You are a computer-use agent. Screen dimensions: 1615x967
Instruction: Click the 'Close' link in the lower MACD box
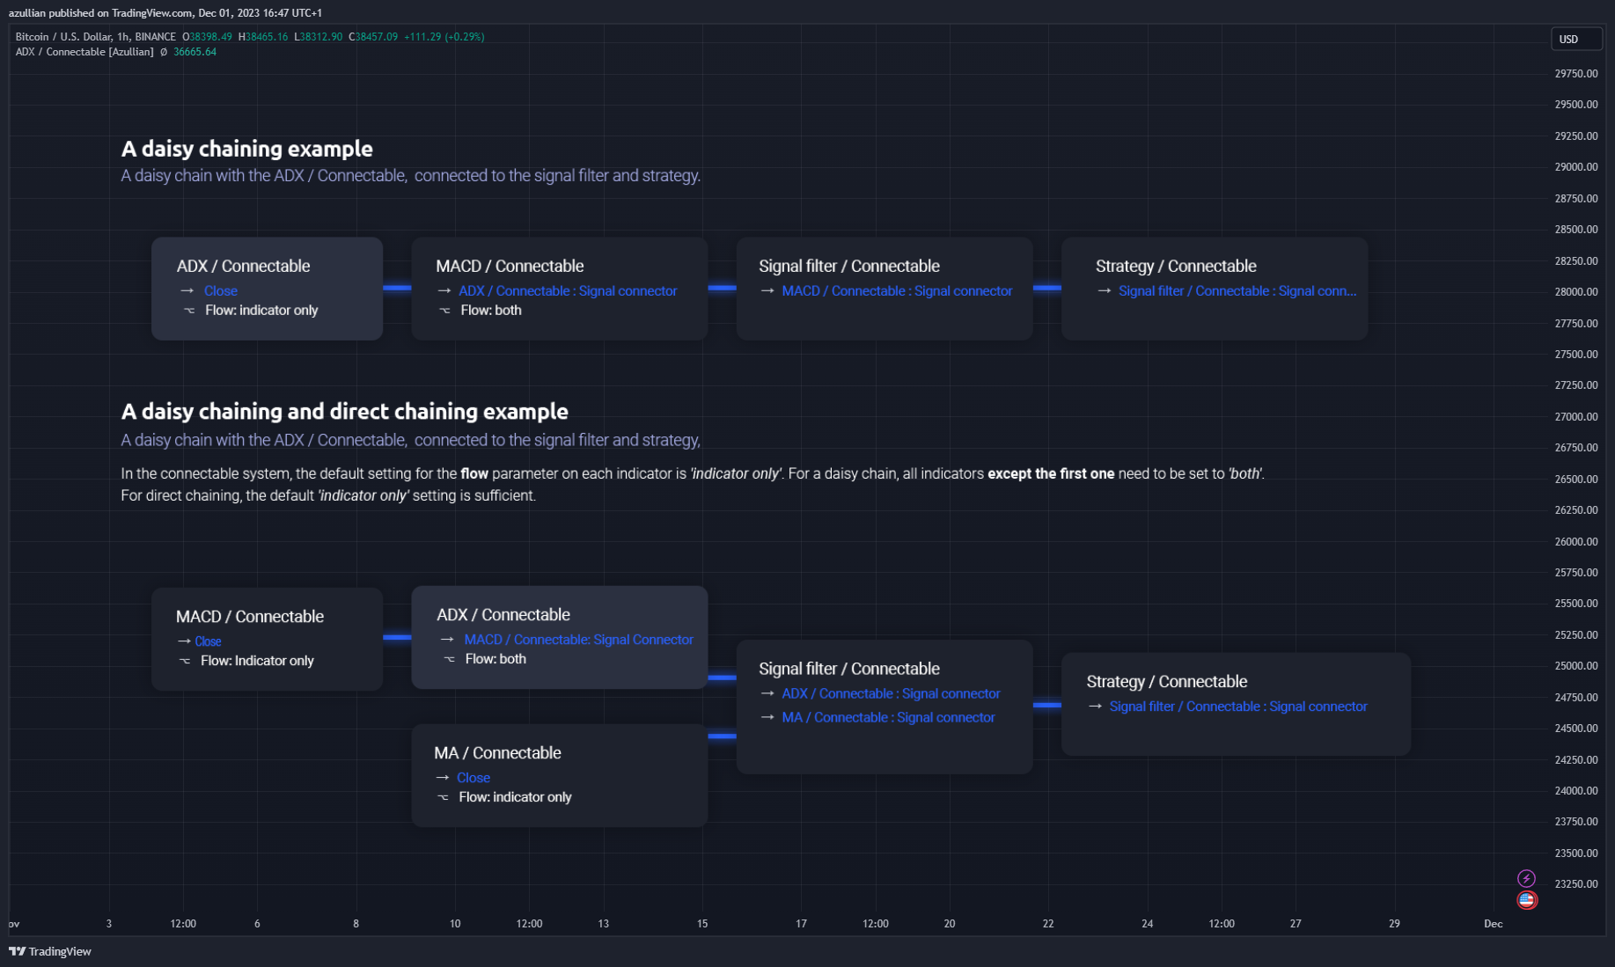(208, 641)
